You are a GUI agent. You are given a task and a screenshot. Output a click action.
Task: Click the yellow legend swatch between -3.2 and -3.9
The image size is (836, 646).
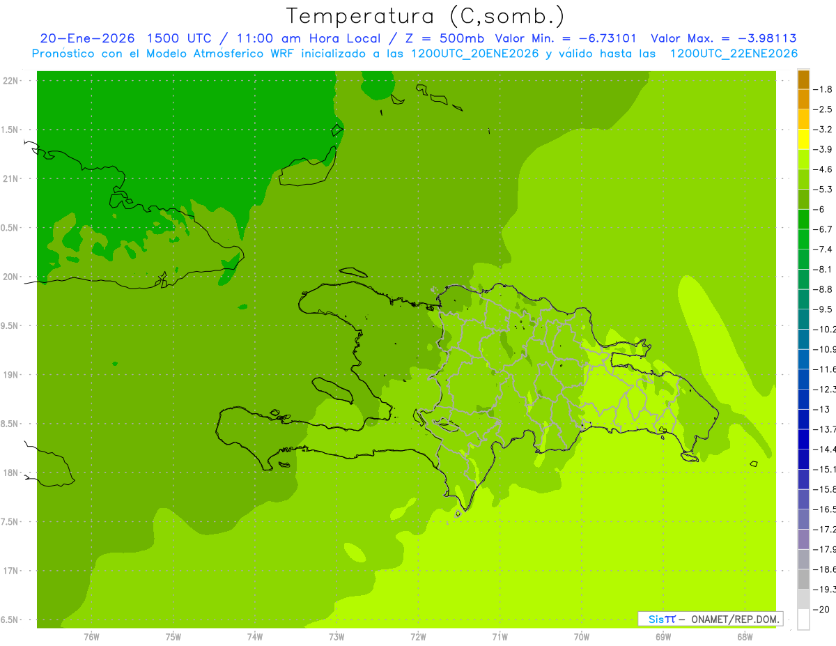click(803, 139)
